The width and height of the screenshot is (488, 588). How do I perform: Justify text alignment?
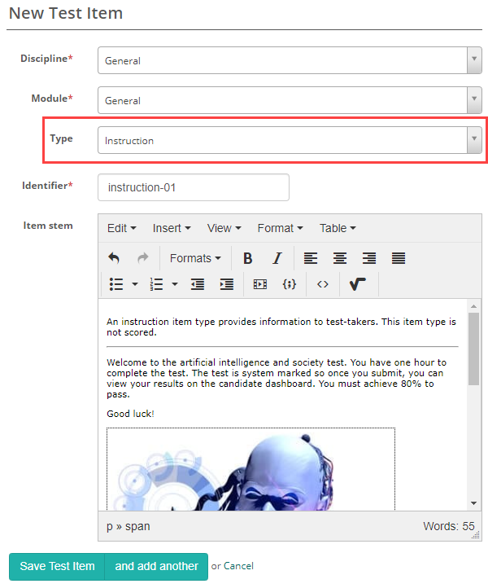(399, 258)
